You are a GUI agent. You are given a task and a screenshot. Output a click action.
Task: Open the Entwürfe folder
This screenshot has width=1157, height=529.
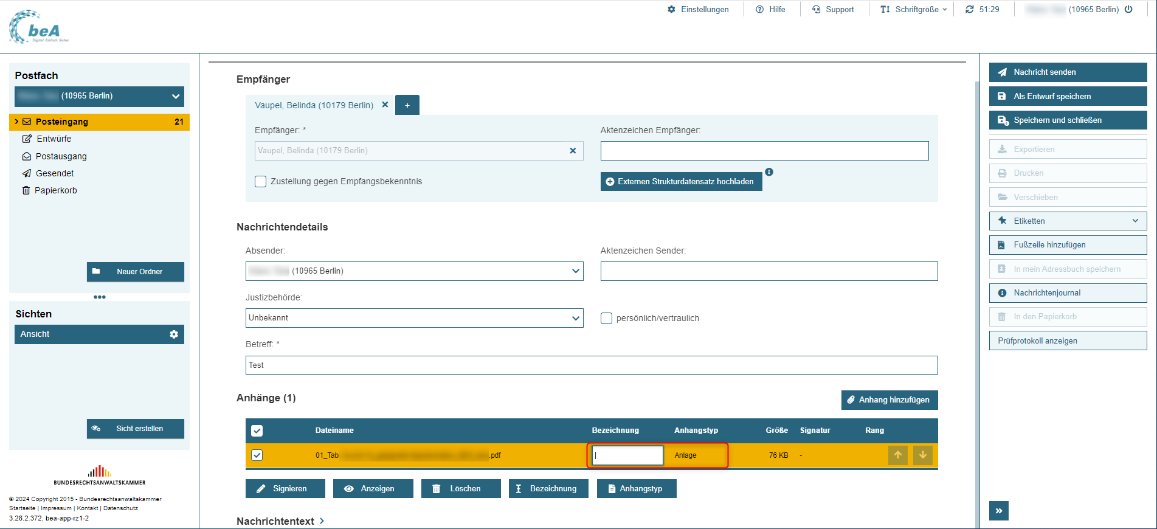pyautogui.click(x=54, y=139)
